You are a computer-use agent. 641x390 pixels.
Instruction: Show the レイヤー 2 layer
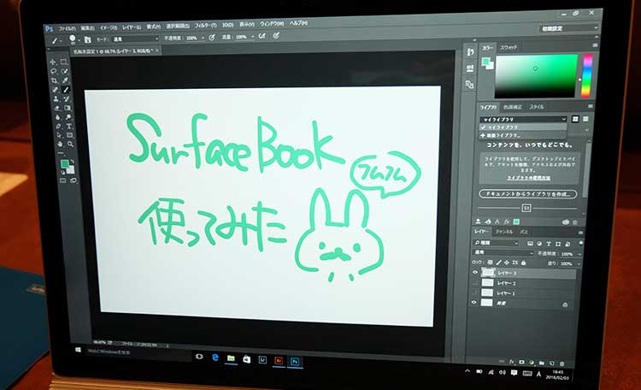474,282
